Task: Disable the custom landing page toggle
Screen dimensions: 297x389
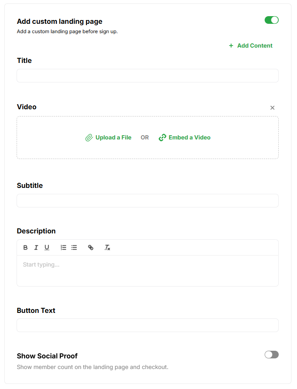Action: (x=271, y=20)
